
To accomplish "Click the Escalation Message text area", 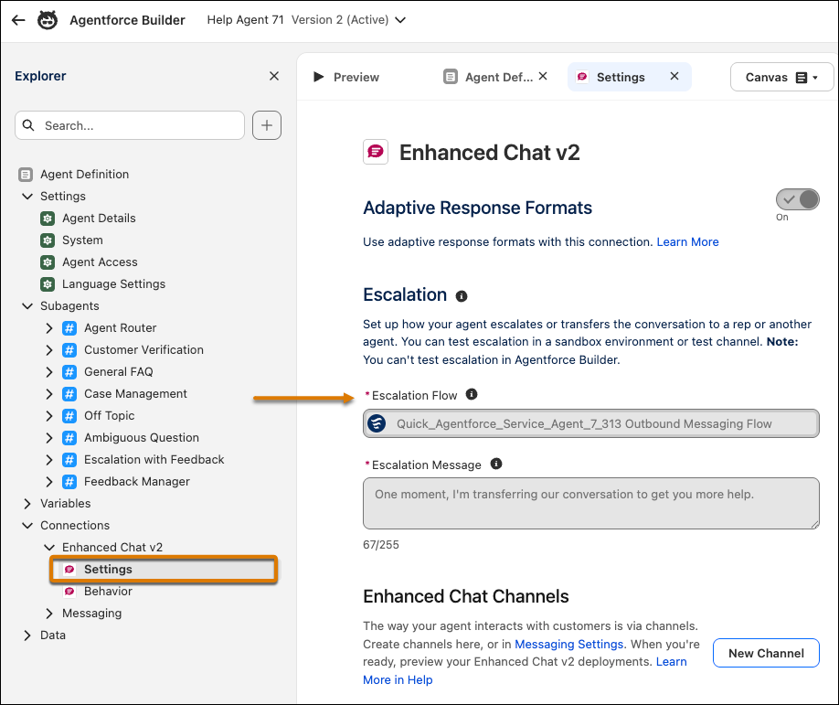I will [x=590, y=503].
